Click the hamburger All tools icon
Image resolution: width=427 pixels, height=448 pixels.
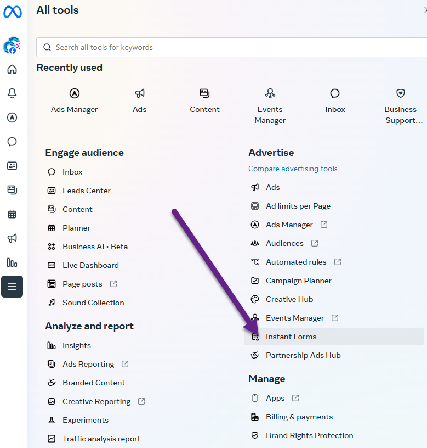tap(12, 287)
